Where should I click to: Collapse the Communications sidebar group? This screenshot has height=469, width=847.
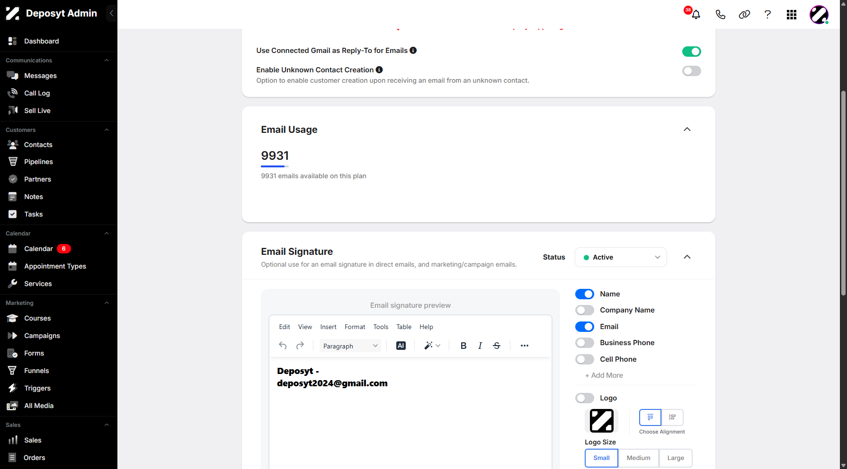tap(107, 61)
